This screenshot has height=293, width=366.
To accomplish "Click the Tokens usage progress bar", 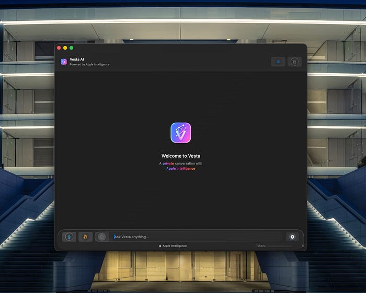I will (x=280, y=246).
